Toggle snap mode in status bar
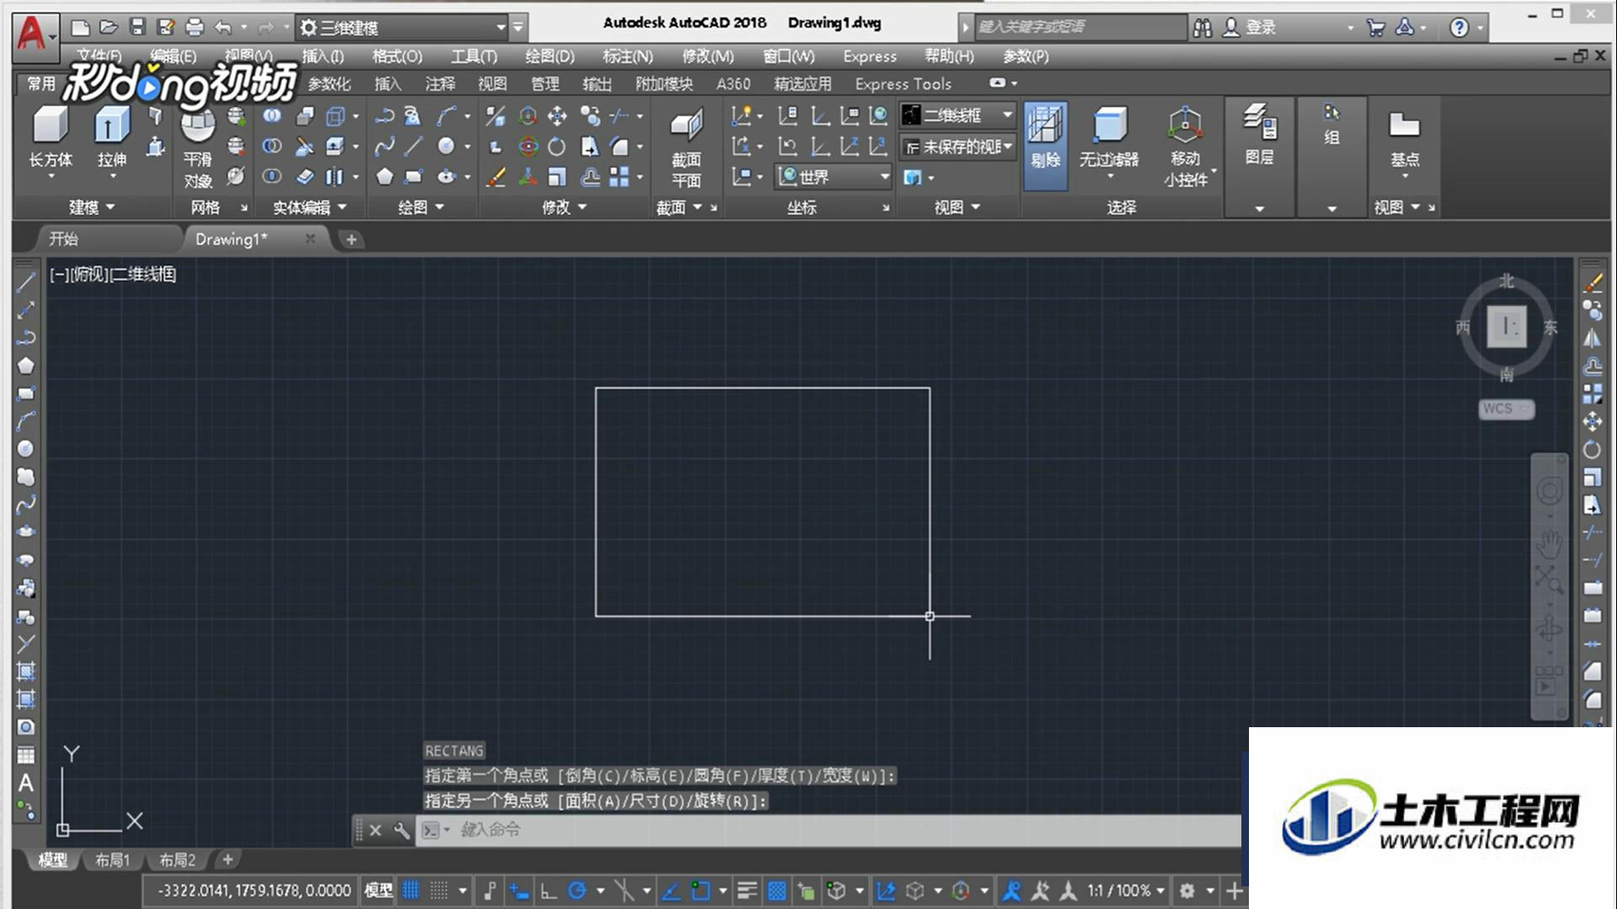Viewport: 1617px width, 909px height. (439, 890)
